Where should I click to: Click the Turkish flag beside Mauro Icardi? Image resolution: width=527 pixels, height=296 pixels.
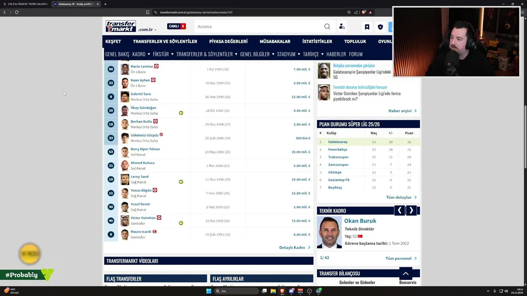[x=155, y=231]
